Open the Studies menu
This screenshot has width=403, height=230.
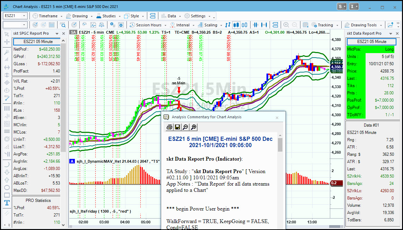coord(108,16)
